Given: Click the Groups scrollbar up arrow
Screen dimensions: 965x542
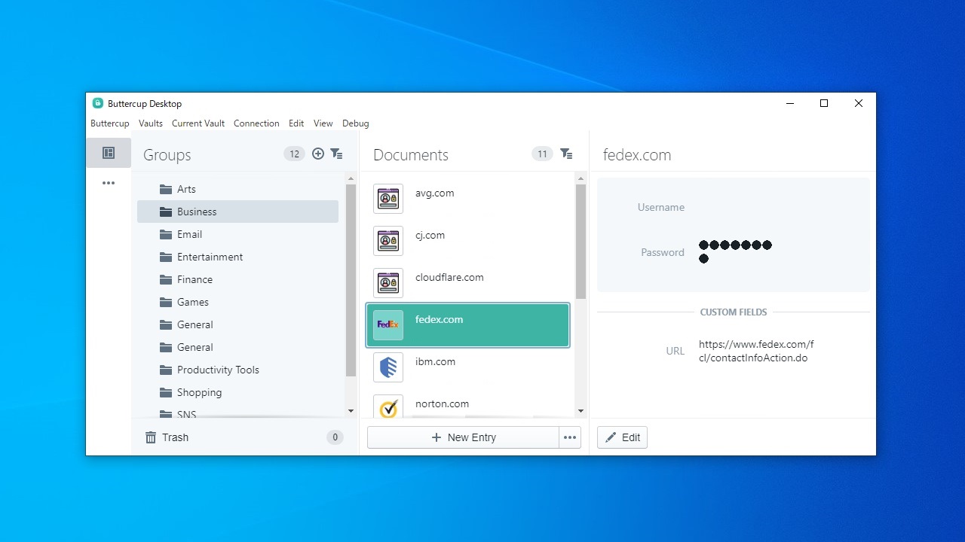Looking at the screenshot, I should [x=351, y=178].
